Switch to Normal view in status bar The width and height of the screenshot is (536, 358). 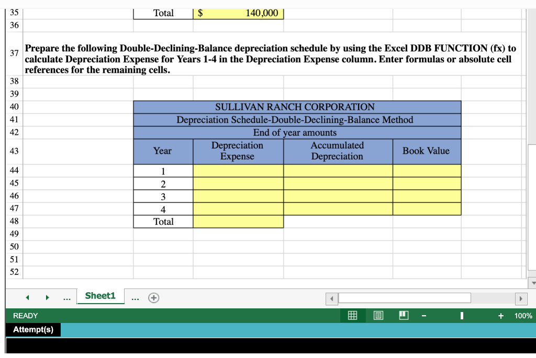click(352, 315)
